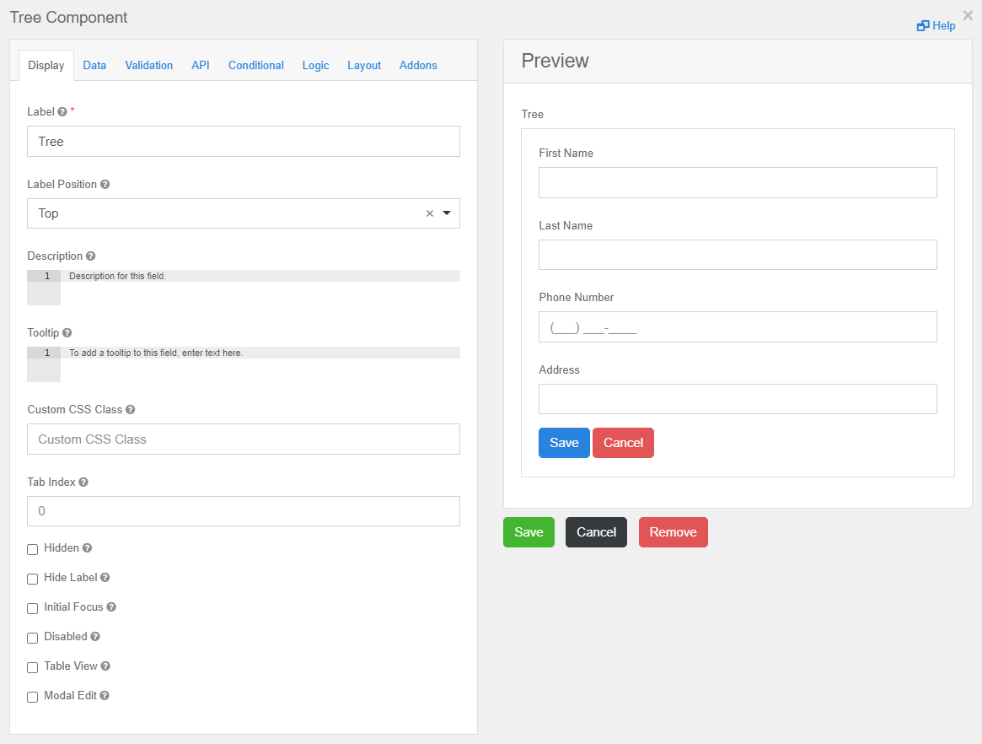Open the Layout tab
The image size is (982, 744).
click(364, 65)
